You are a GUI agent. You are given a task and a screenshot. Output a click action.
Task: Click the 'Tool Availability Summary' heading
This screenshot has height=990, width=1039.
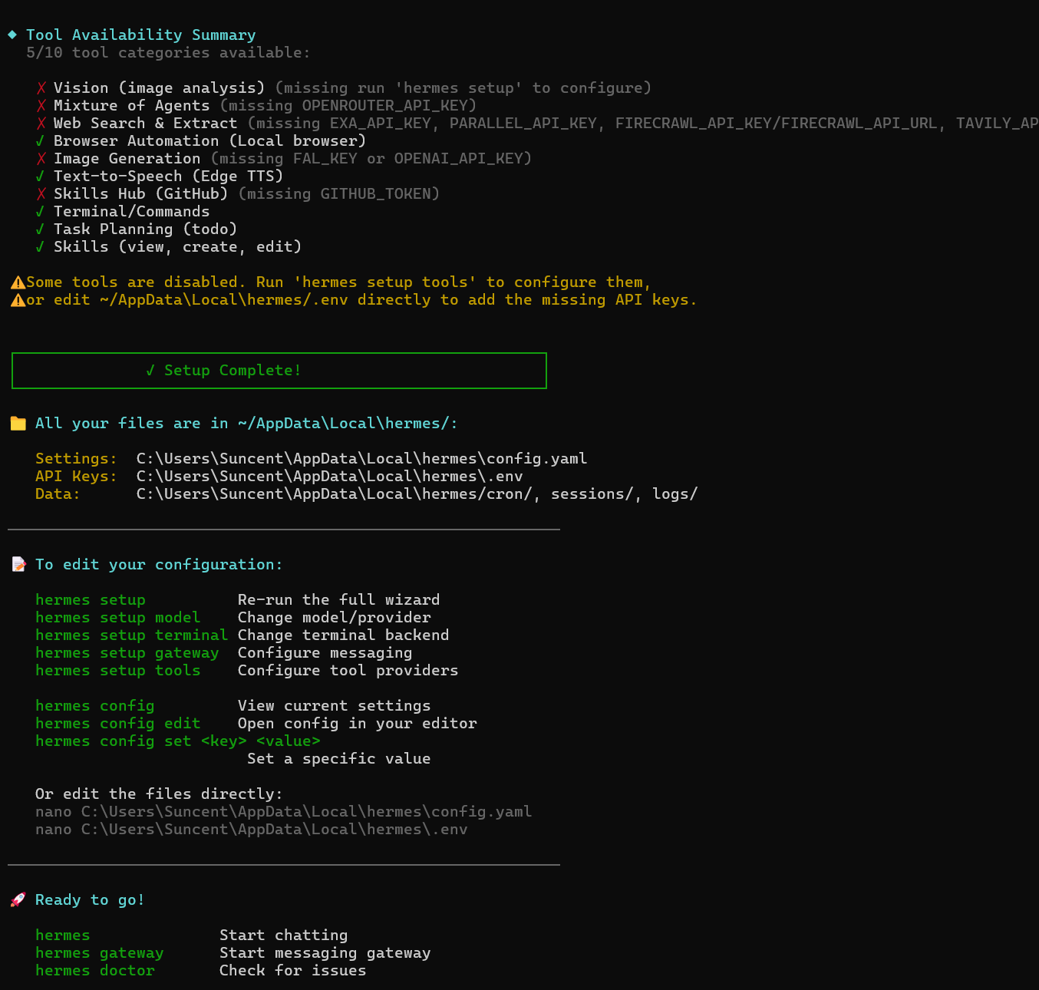(141, 35)
